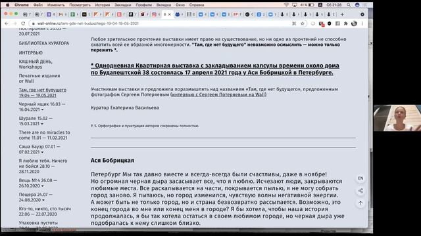Click the red badge extension icon

coord(322,24)
